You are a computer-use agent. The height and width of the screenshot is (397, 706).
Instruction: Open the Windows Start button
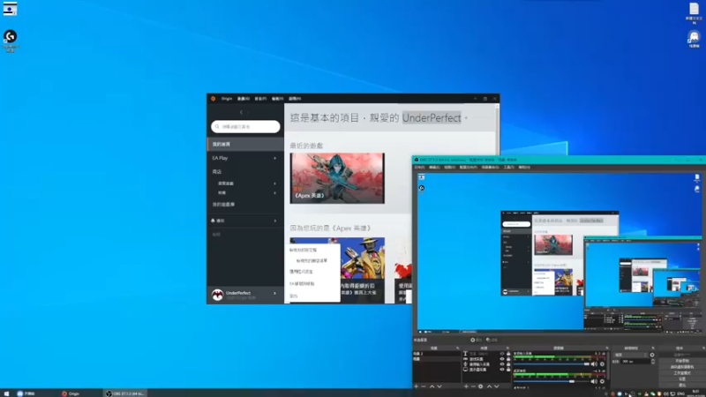(x=6, y=393)
